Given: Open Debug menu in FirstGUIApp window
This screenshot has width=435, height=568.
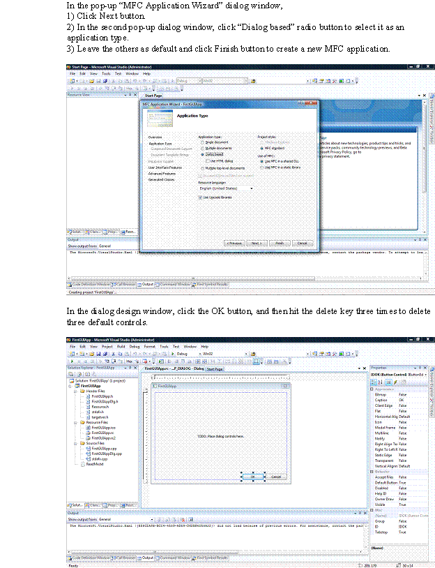Looking at the screenshot, I should [135, 346].
